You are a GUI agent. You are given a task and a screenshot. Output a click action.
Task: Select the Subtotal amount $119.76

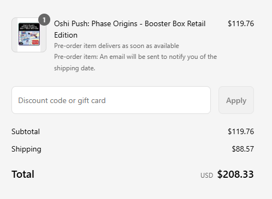241,131
